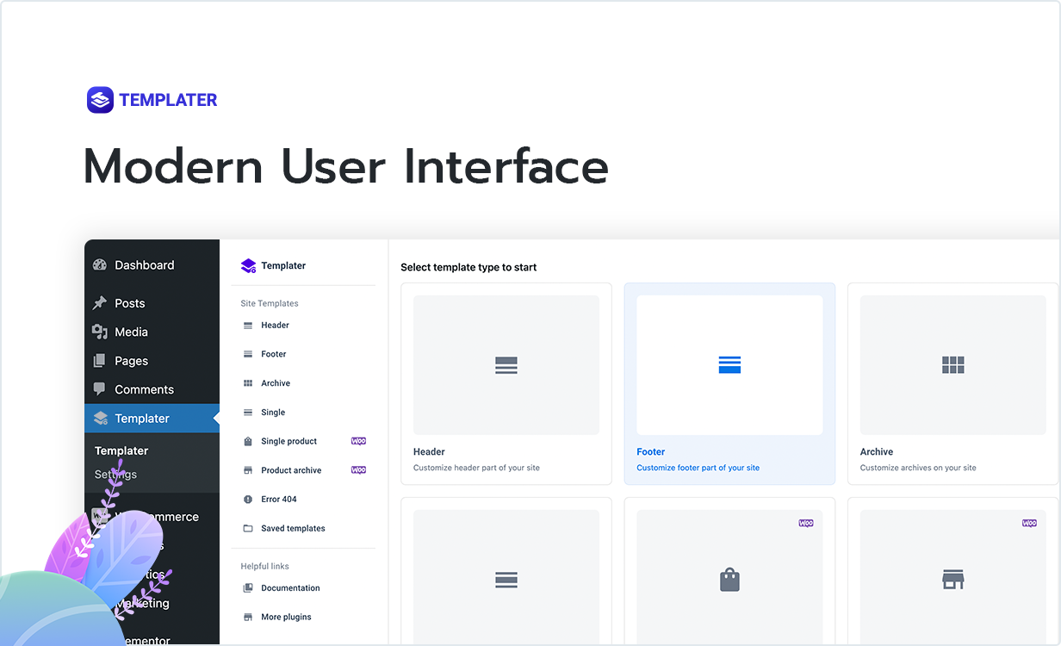Image resolution: width=1061 pixels, height=646 pixels.
Task: Open the Templater submenu item
Action: coord(121,450)
